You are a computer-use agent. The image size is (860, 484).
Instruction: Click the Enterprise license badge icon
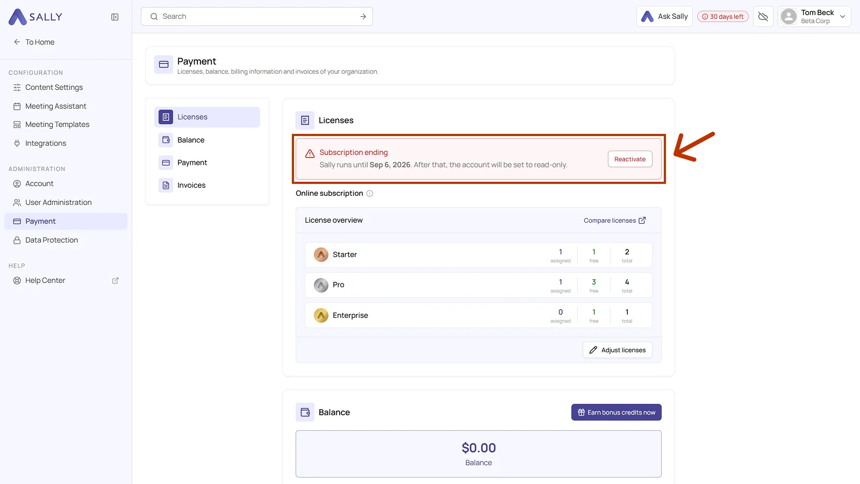coord(321,315)
